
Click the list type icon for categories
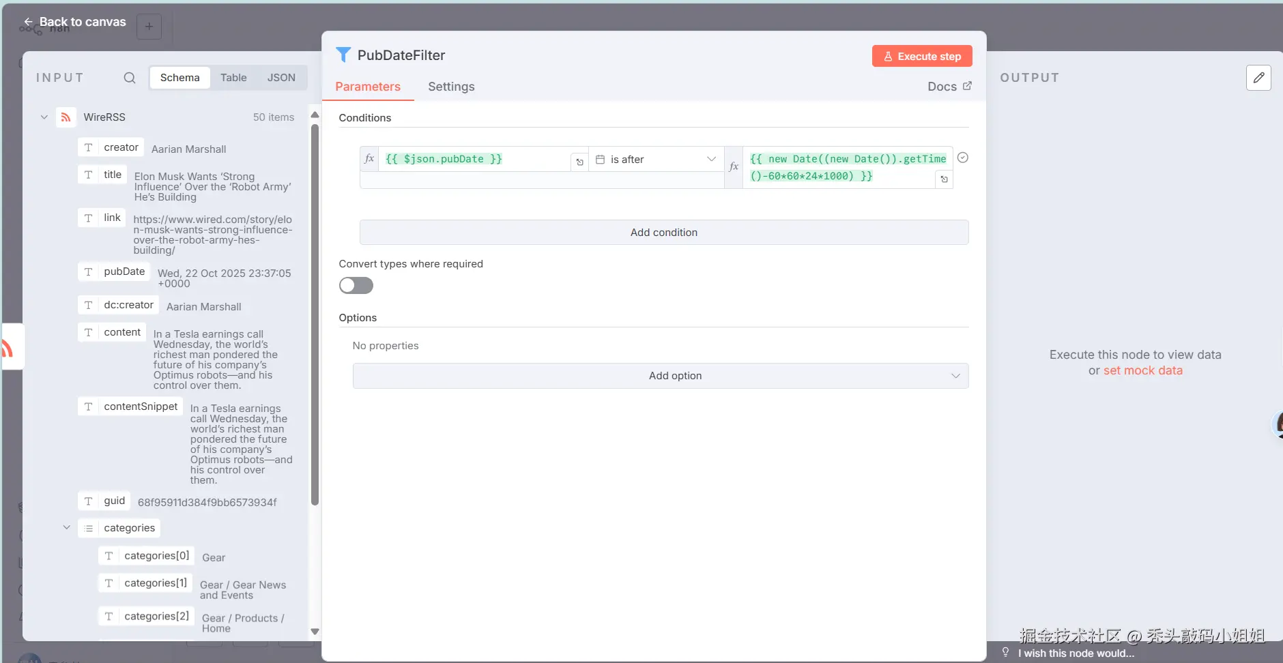click(88, 528)
